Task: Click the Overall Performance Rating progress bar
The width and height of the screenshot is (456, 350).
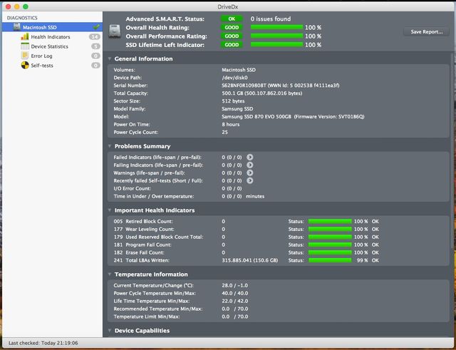Action: click(x=276, y=36)
